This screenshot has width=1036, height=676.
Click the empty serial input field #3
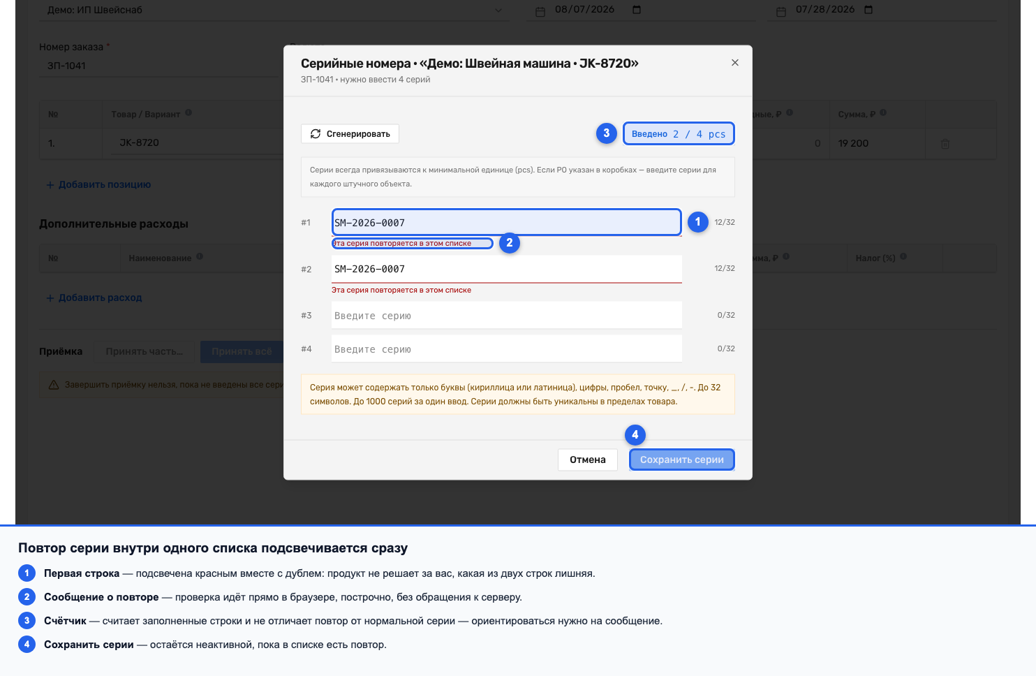tap(507, 315)
